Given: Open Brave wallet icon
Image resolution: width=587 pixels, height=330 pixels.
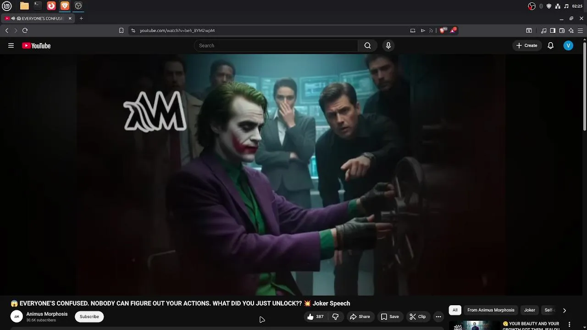Looking at the screenshot, I should point(562,30).
